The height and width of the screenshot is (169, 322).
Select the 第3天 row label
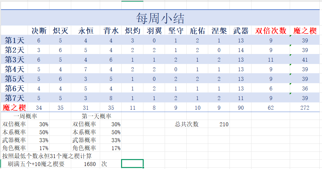point(14,60)
